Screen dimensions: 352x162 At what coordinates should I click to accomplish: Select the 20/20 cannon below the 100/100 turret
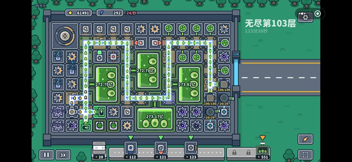(210, 112)
